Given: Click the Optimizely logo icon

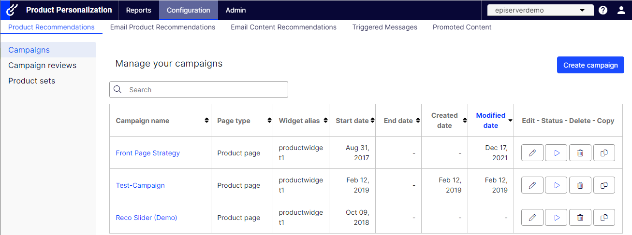Looking at the screenshot, I should point(11,10).
